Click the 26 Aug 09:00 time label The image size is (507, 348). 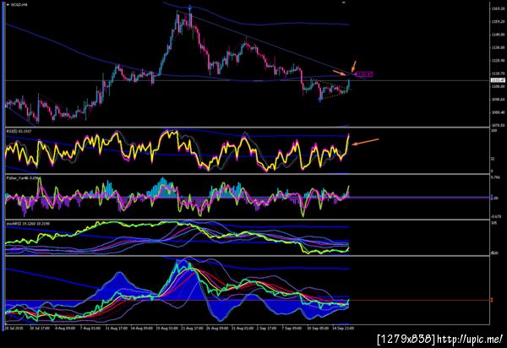(x=217, y=329)
